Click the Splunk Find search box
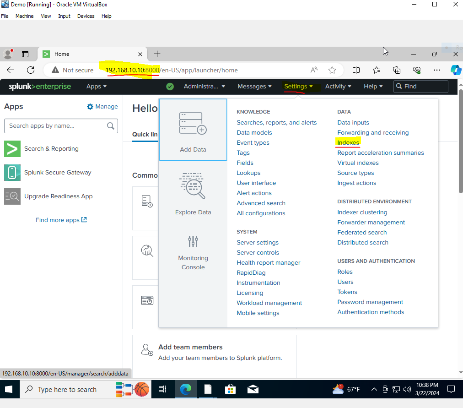 click(x=421, y=87)
